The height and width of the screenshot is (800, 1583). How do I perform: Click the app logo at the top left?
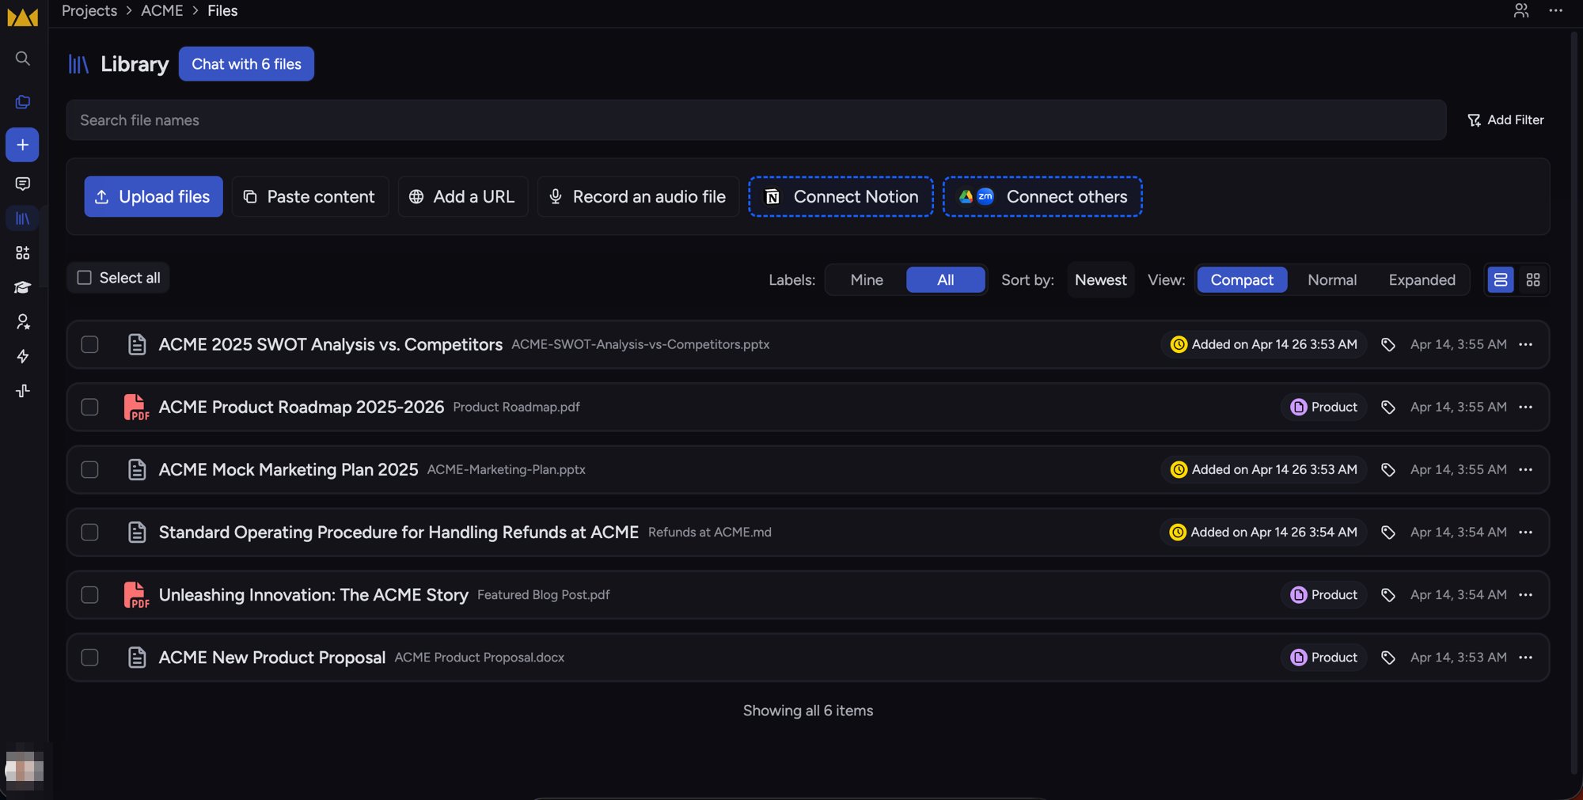(23, 17)
